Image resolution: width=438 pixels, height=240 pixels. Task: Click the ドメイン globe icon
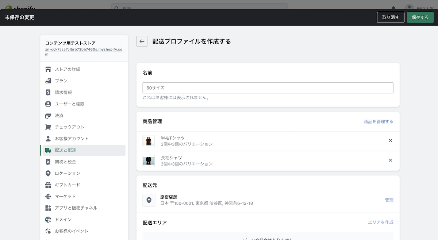coord(48,220)
